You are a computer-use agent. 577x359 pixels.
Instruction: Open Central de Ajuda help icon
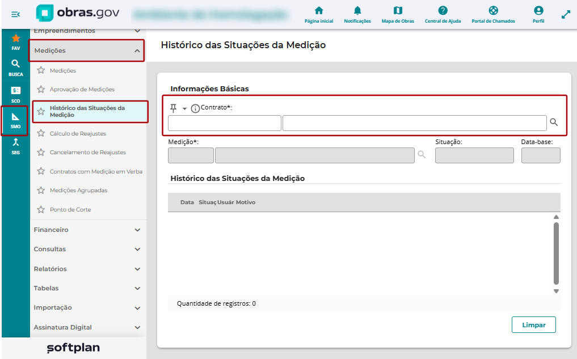[443, 15]
